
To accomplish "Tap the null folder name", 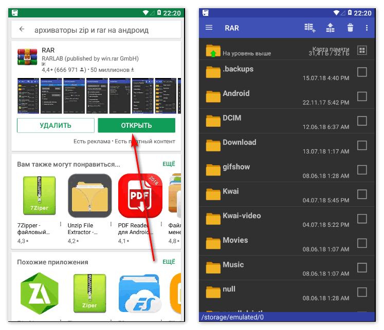I will (229, 289).
